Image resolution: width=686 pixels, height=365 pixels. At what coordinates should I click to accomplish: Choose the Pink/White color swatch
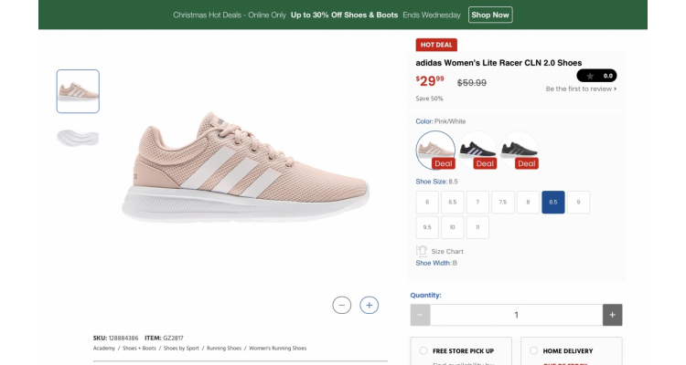click(435, 151)
